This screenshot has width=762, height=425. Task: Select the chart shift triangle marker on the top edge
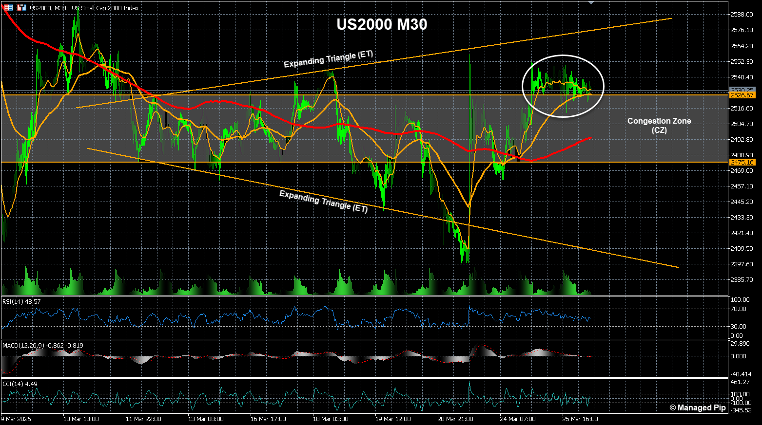tap(591, 2)
